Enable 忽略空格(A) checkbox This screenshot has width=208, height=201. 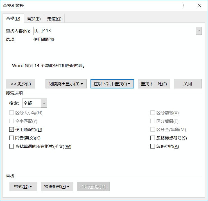(153, 147)
